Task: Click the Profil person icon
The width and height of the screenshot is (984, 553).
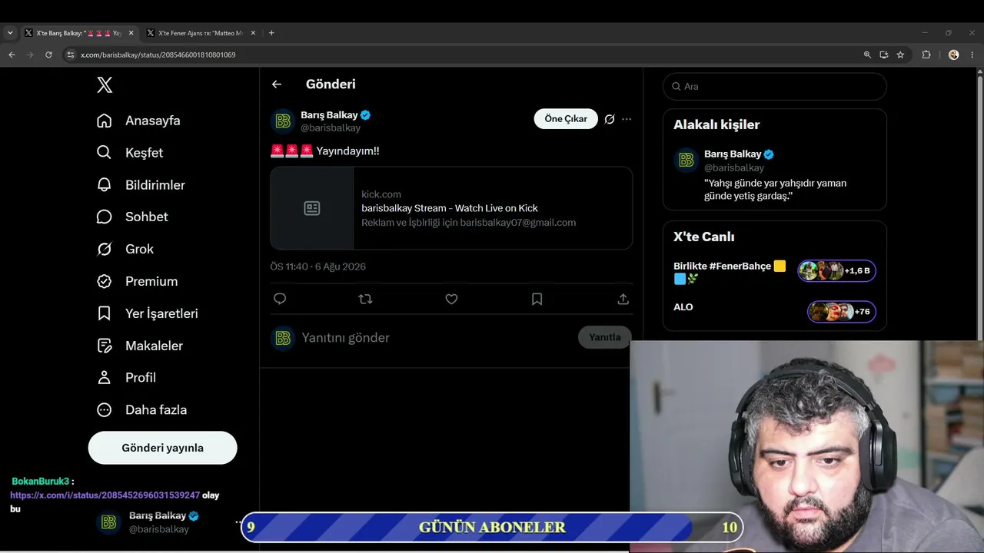Action: pyautogui.click(x=104, y=378)
